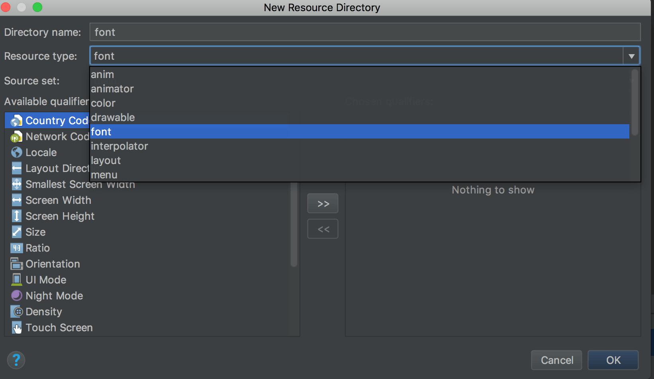
Task: Choose 'drawable' from resource type list
Action: tap(113, 117)
